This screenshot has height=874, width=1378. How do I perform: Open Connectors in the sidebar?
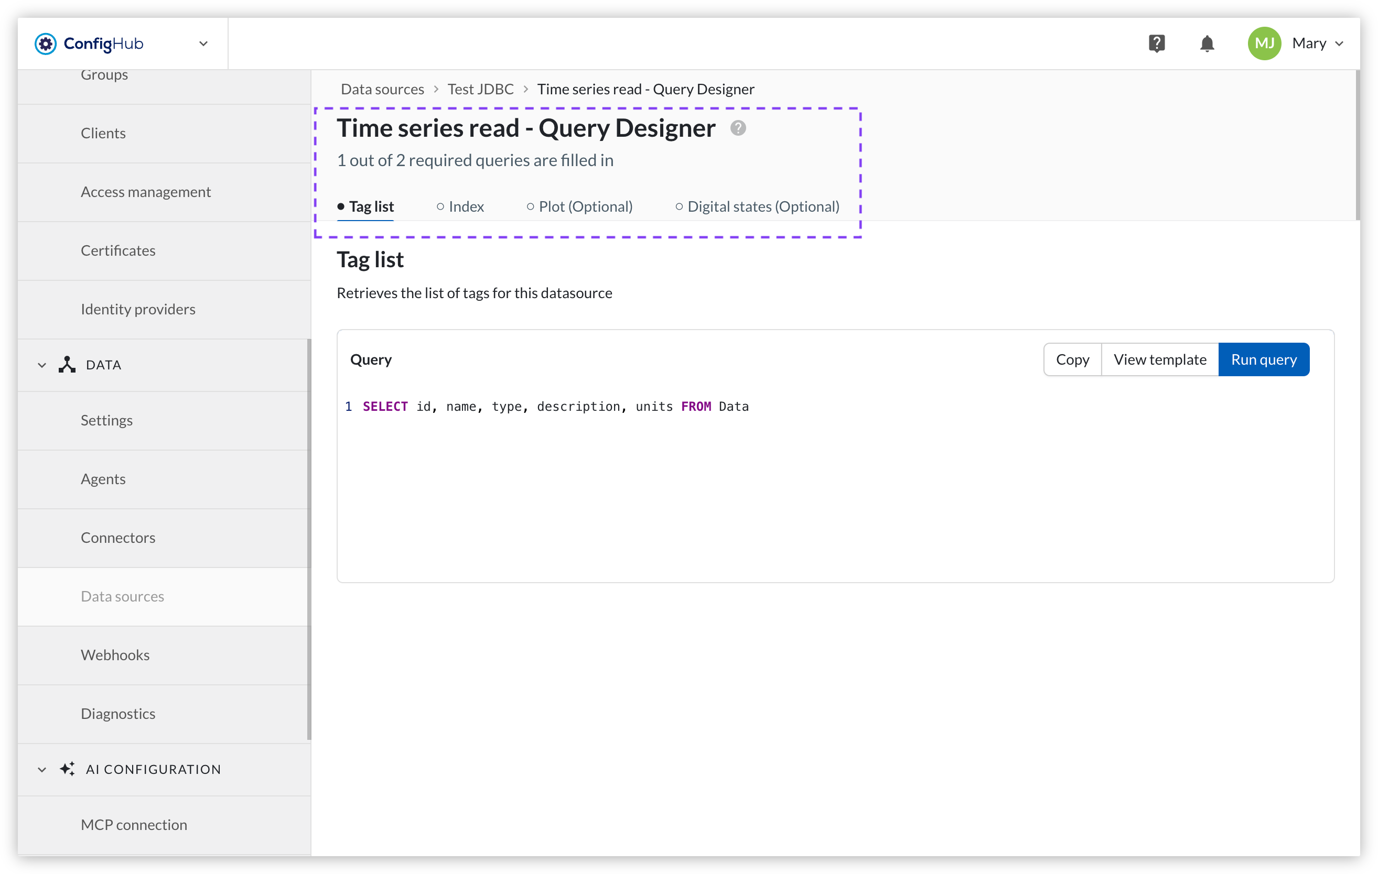click(164, 538)
